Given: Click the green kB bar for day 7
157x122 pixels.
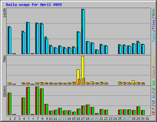Looking at the screenshot, I should (x=38, y=101).
